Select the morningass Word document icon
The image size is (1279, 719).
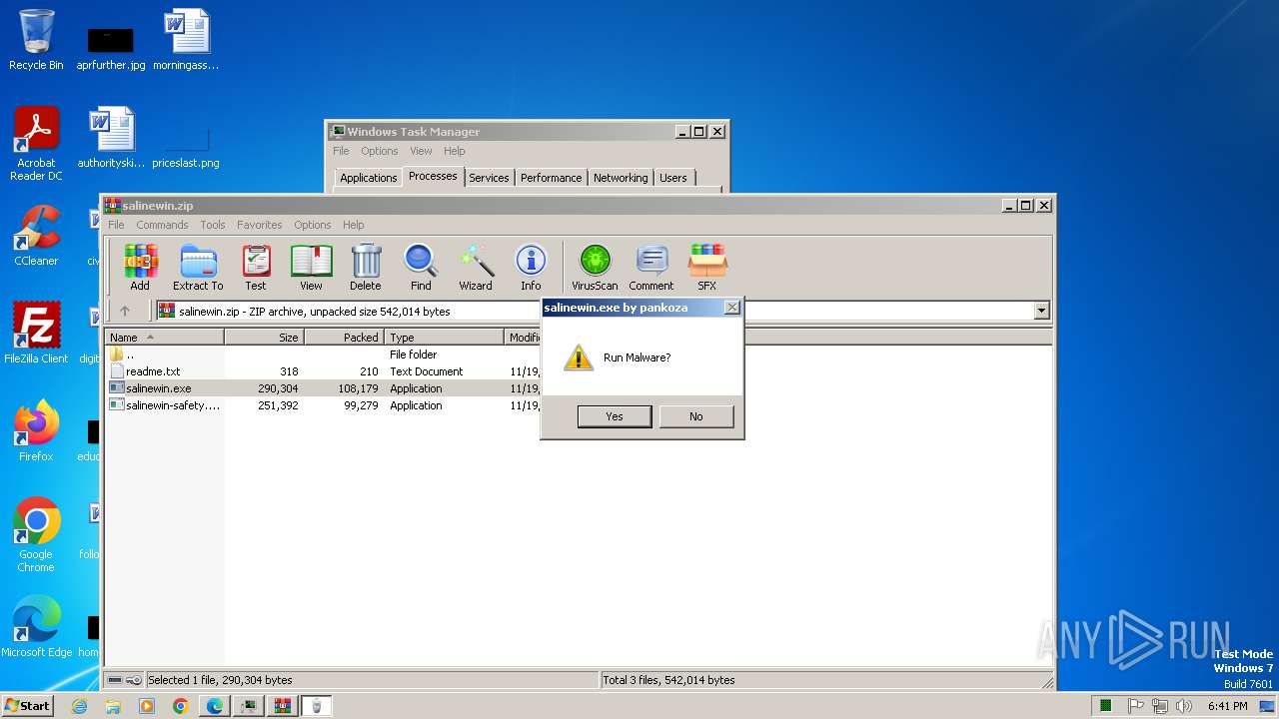point(186,40)
